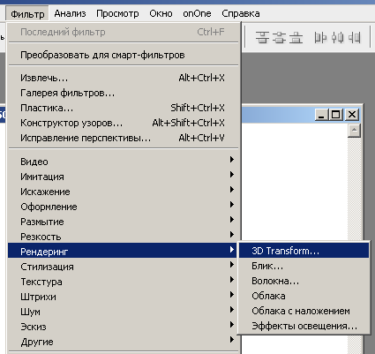Choose the Блик... render filter
Screen dimensions: 375x354
[x=304, y=266]
